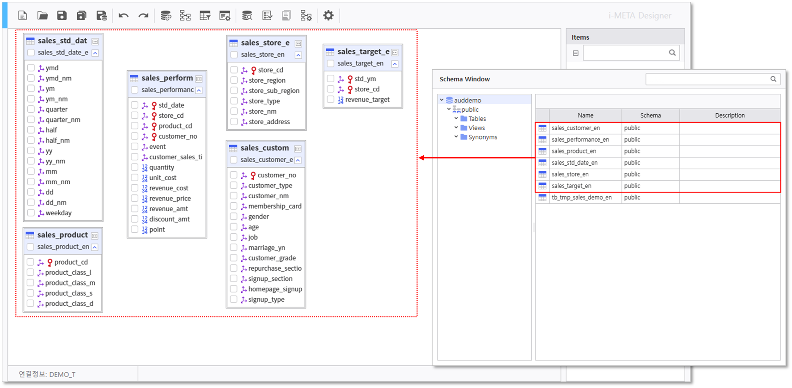
Task: Click the checklist validation icon
Action: 267,16
